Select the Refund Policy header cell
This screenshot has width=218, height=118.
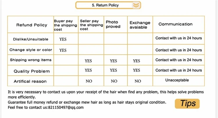[32, 25]
